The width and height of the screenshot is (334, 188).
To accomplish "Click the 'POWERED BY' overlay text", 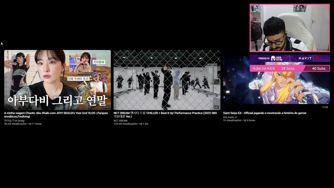I will 264,58.
